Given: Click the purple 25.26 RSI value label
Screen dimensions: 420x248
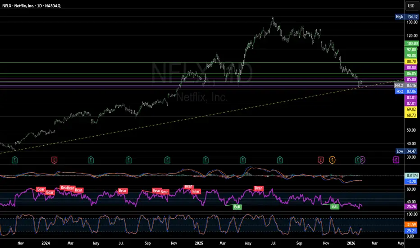Looking at the screenshot, I should pos(411,207).
